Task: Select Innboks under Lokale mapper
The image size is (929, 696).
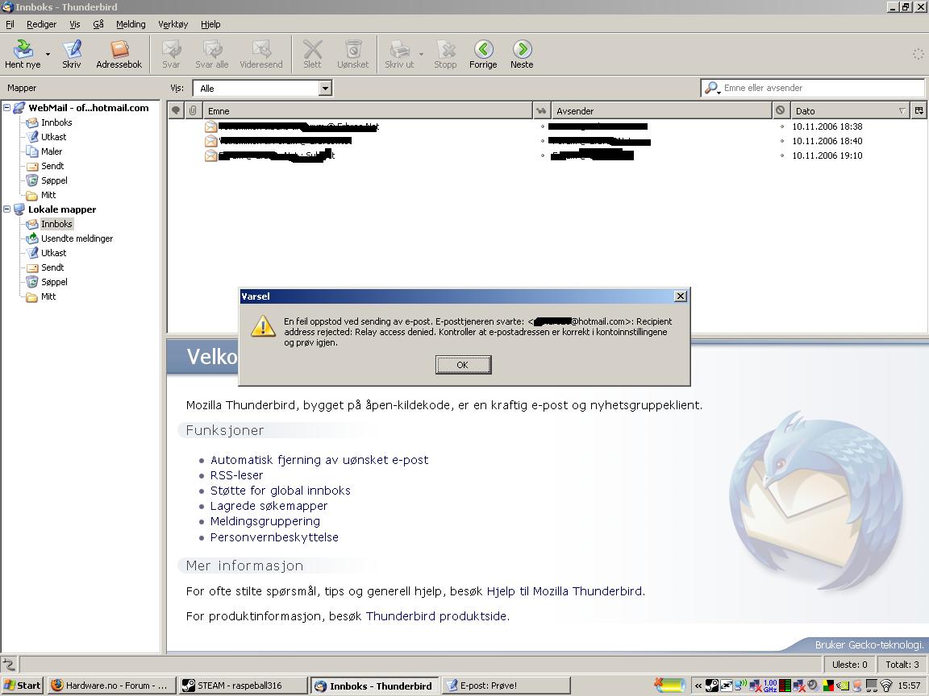Action: click(57, 224)
